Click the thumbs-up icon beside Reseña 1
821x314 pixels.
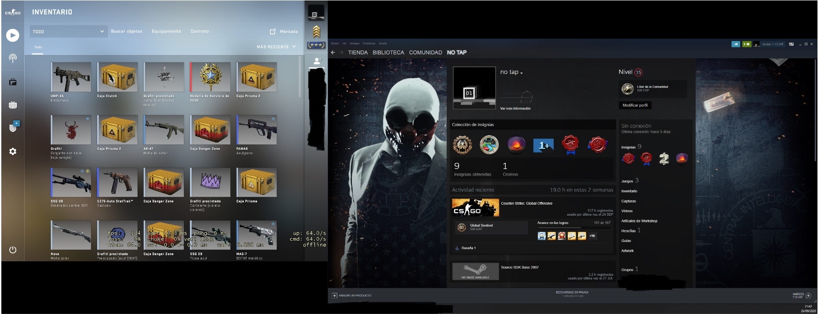click(457, 248)
